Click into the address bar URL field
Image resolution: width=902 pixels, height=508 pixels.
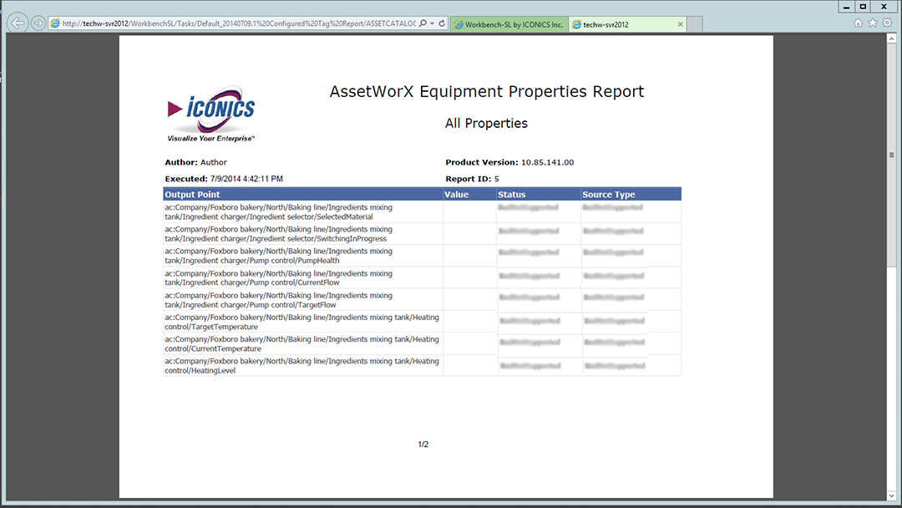point(234,23)
